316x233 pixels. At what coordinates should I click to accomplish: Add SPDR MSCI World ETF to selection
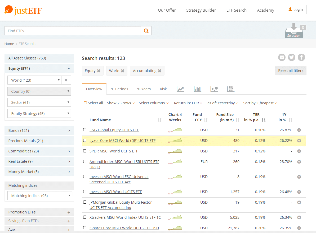299,151
